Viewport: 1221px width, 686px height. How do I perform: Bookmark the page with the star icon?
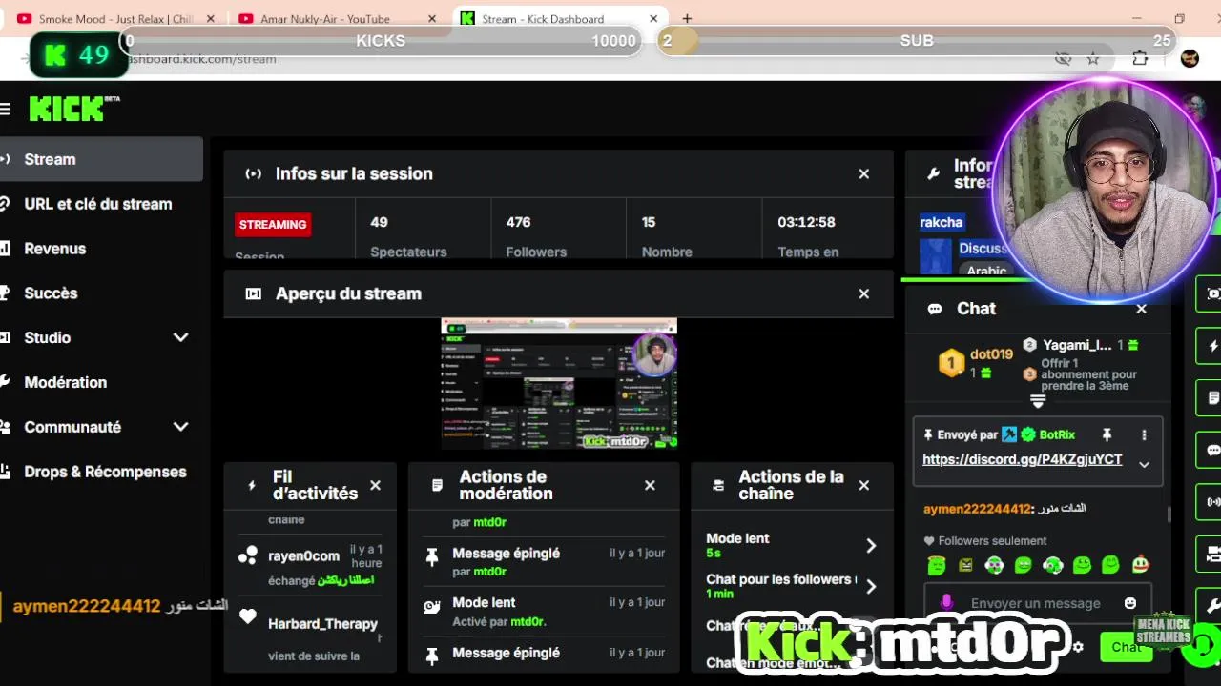pyautogui.click(x=1093, y=59)
